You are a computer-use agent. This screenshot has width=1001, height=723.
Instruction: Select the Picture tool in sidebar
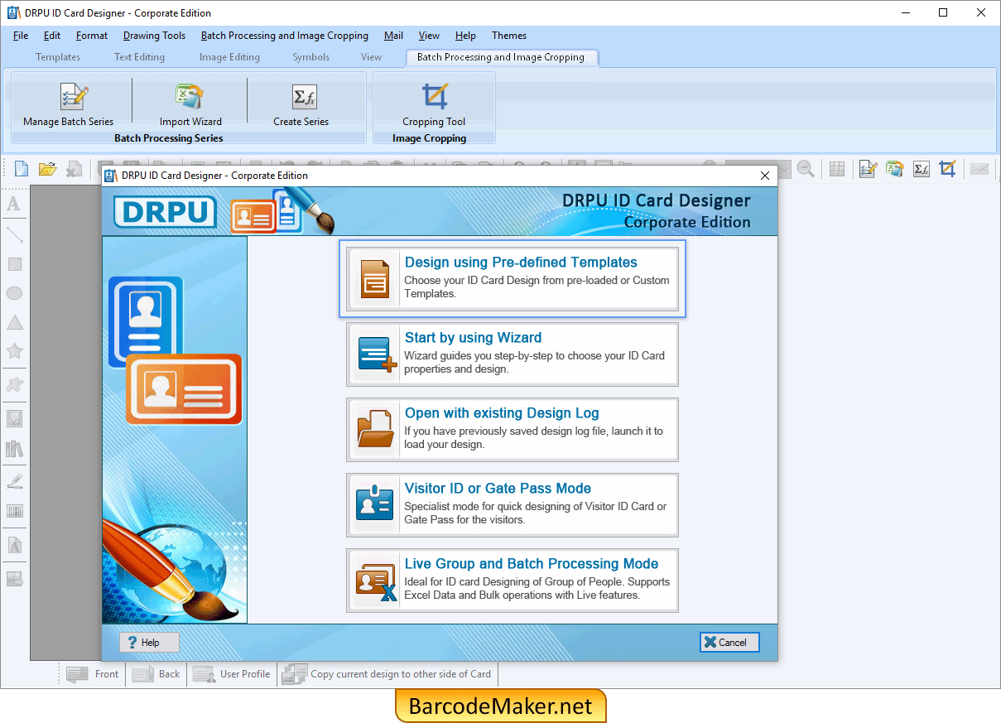click(14, 418)
